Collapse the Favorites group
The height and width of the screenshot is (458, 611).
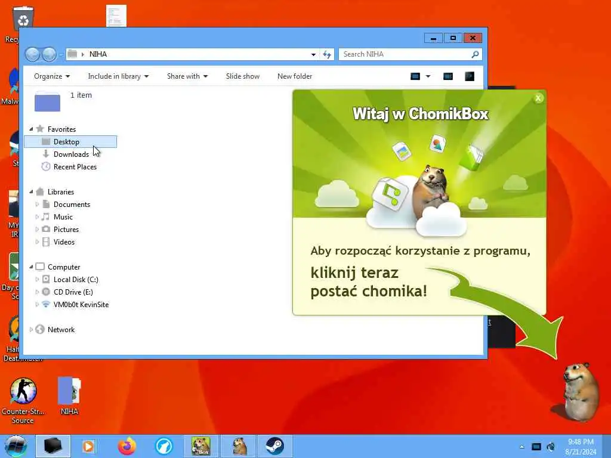click(x=31, y=129)
